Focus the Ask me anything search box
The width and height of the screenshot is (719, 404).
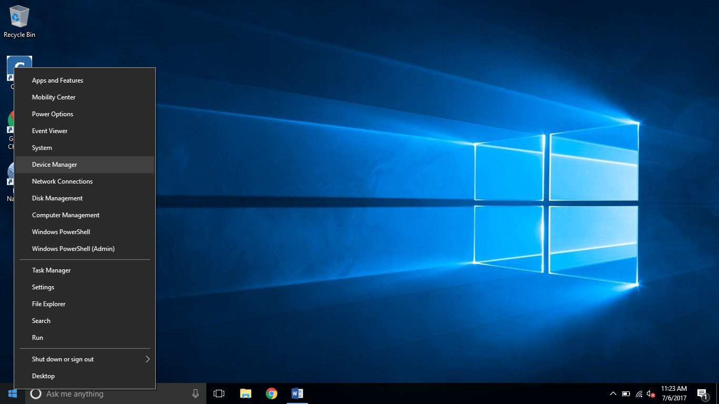click(x=116, y=393)
